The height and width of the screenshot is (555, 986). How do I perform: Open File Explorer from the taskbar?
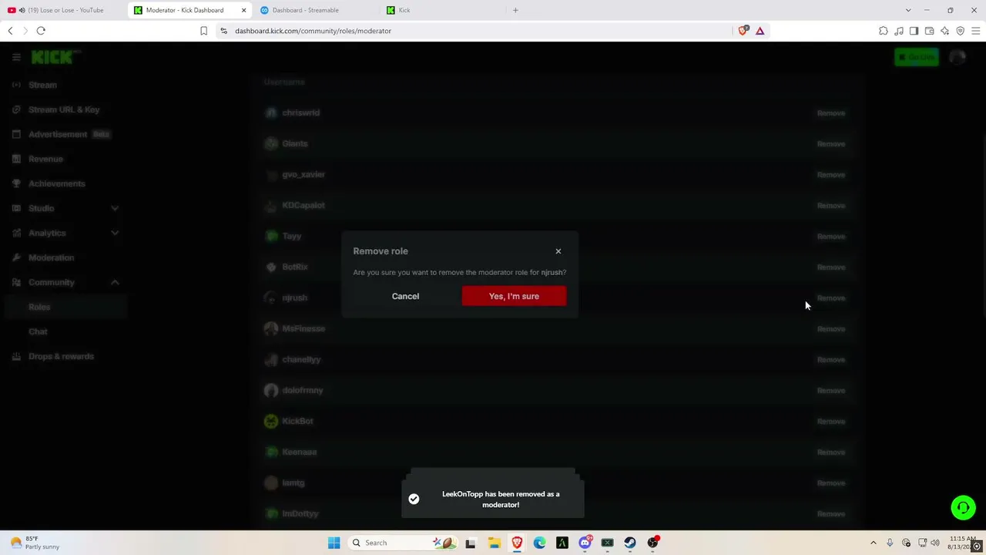click(494, 543)
